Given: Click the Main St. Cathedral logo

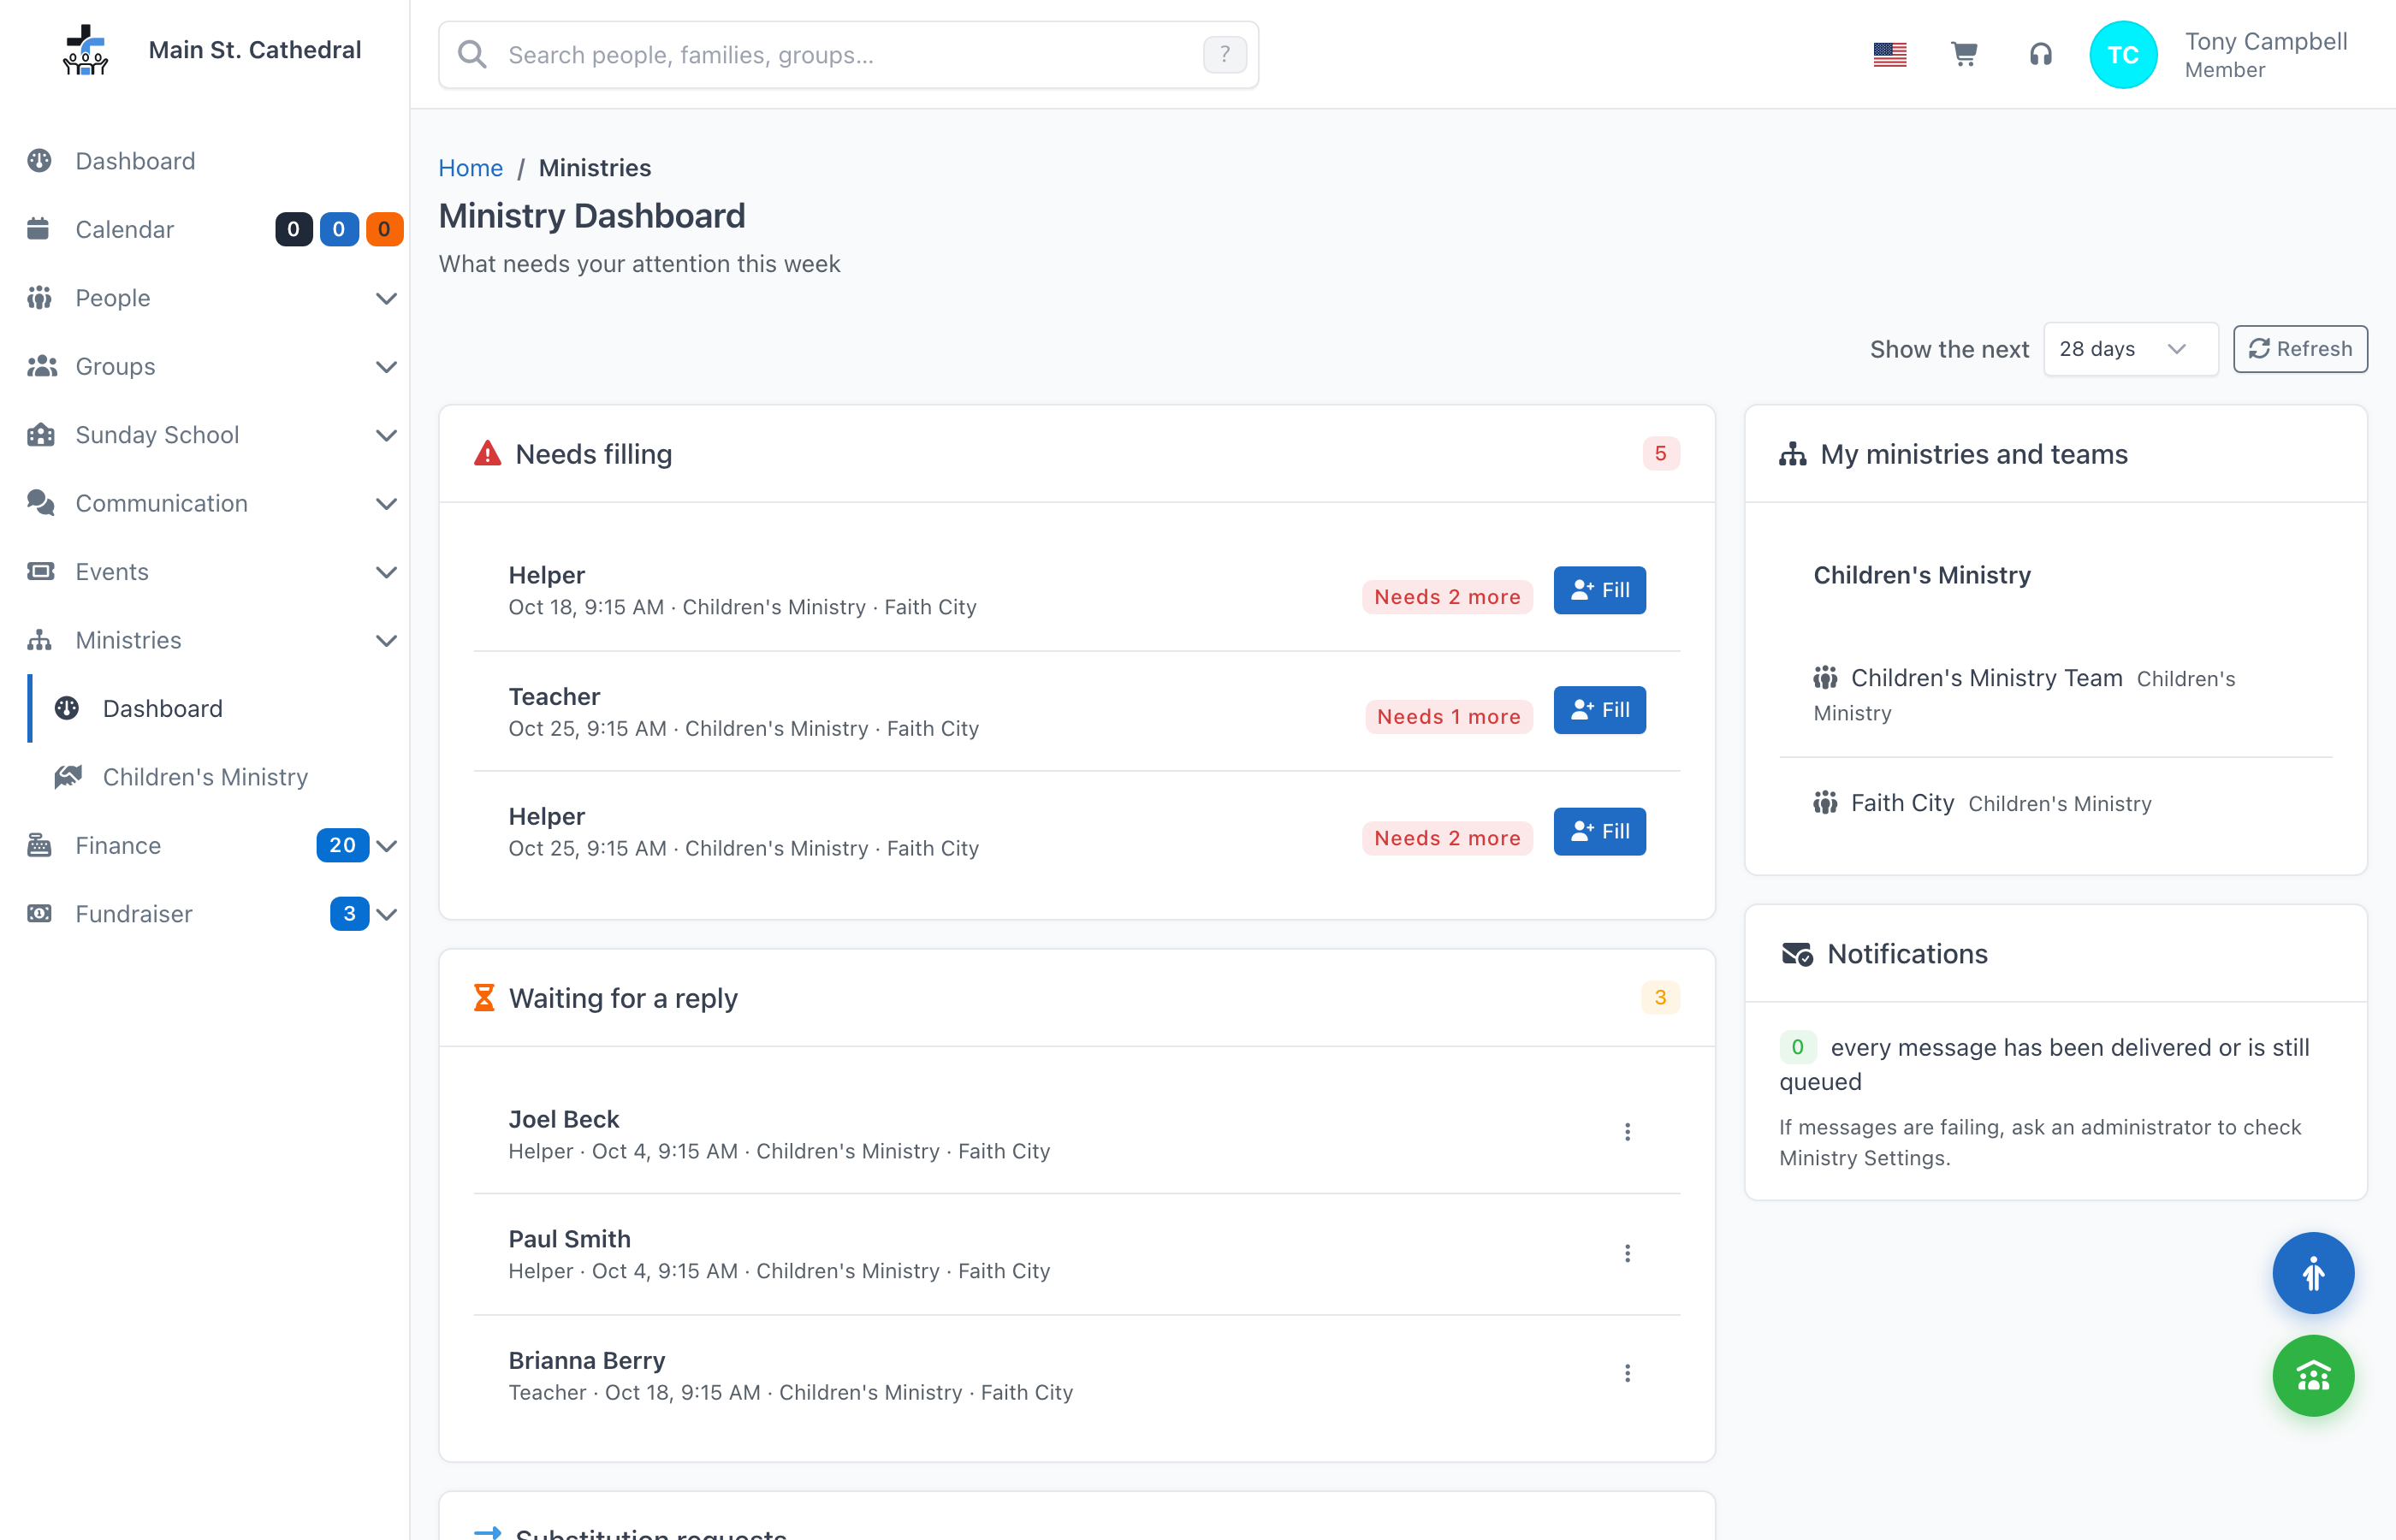Looking at the screenshot, I should 85,50.
